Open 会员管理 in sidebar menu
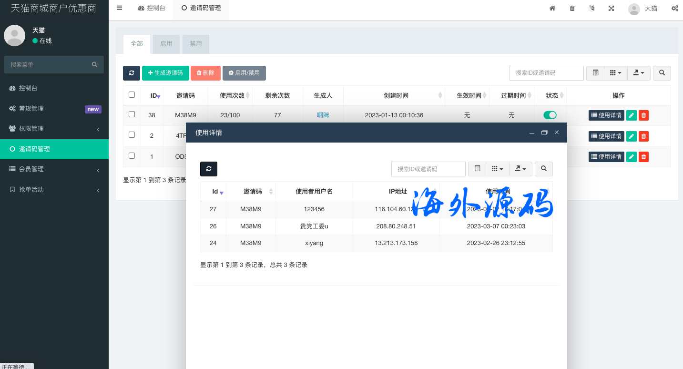This screenshot has width=683, height=369. point(54,169)
